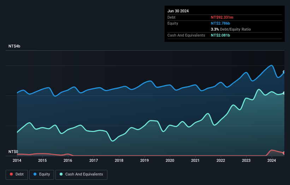Screen dimensions: 290x185
Task: Click the Jun 30 2024 tooltip date
Action: point(178,11)
